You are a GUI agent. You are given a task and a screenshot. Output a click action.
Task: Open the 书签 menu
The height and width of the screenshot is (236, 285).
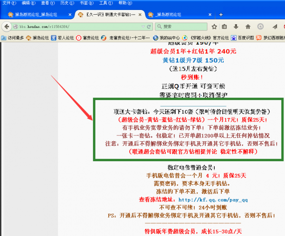(x=86, y=3)
